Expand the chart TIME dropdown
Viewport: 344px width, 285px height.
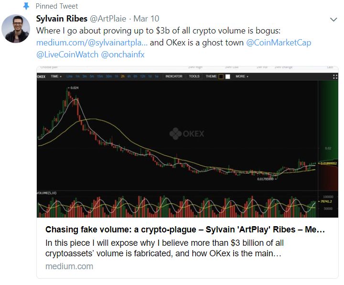(x=56, y=76)
